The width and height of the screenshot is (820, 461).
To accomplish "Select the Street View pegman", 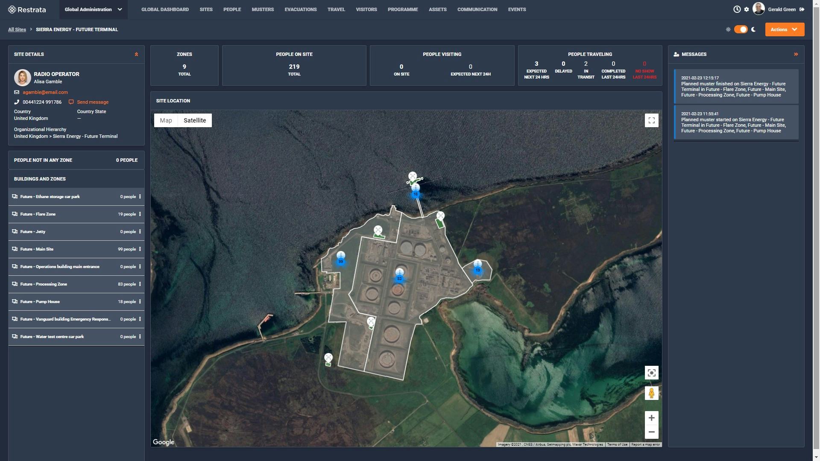I will [x=651, y=393].
